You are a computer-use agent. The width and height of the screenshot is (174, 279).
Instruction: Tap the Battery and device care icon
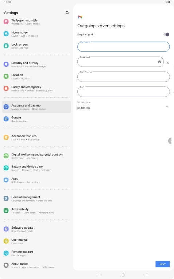(6, 168)
